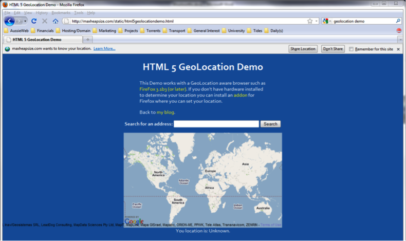The height and width of the screenshot is (241, 406).
Task: Bookmark this page with the star icon
Action: (310, 21)
